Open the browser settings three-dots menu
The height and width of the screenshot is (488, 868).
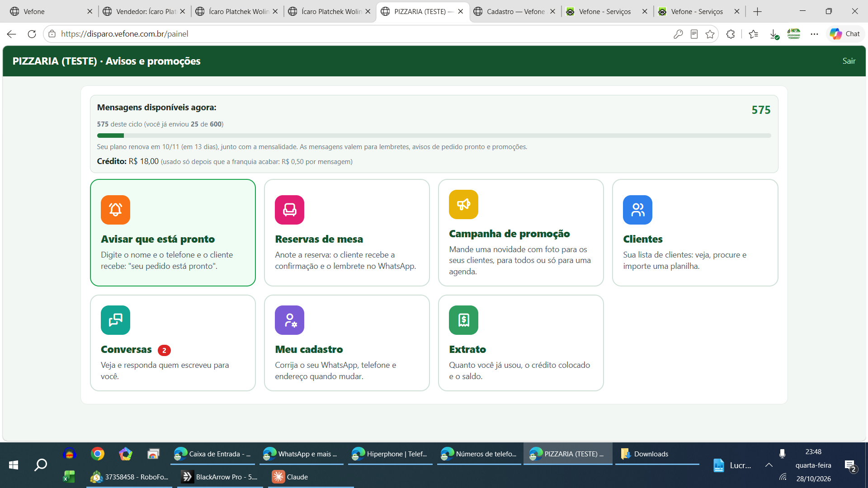pos(814,34)
